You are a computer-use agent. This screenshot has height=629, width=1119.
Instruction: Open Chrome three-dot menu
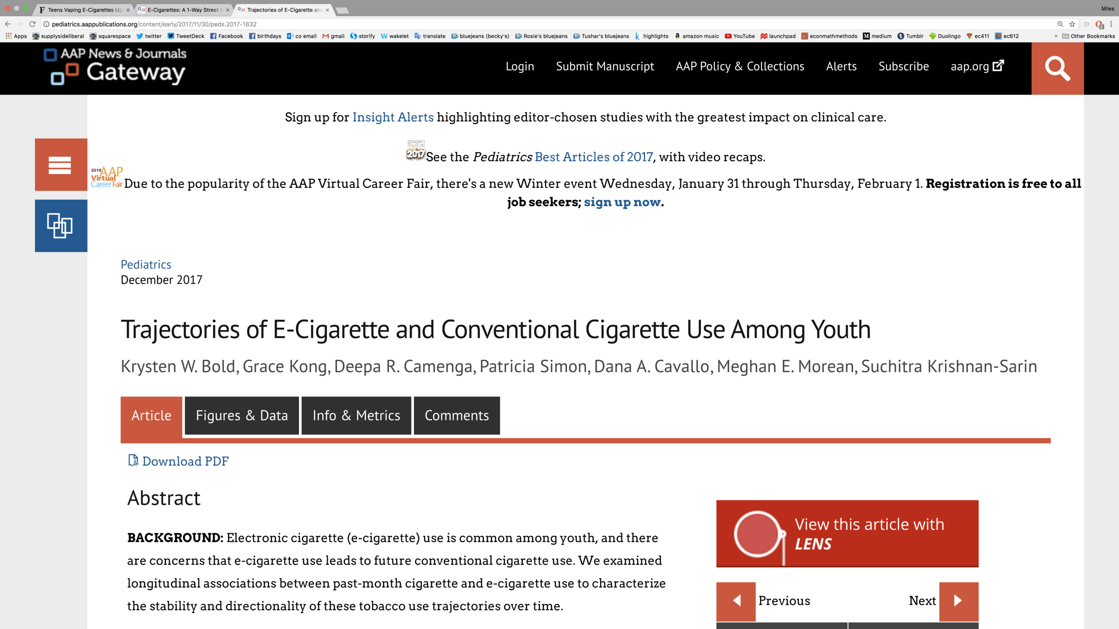(1111, 24)
